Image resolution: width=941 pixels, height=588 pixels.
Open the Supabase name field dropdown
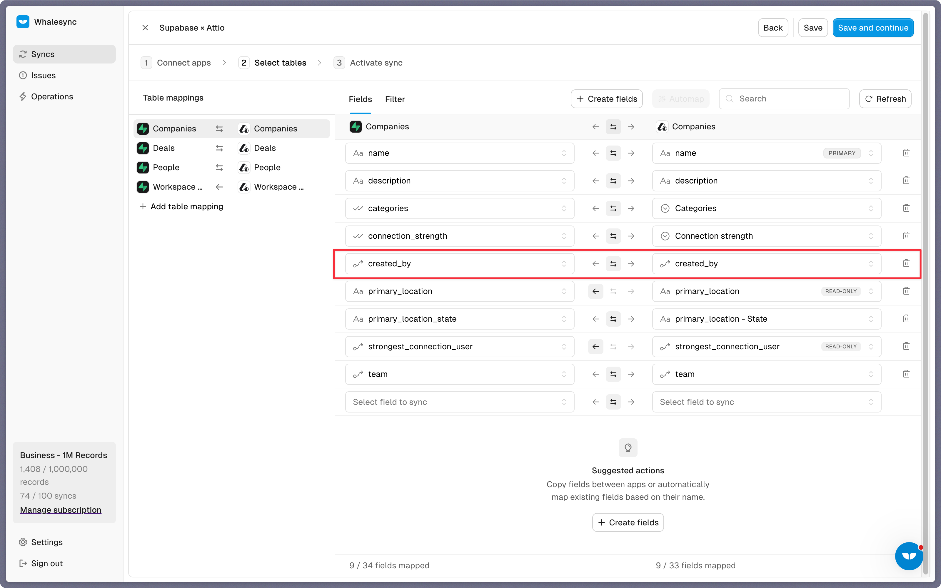[460, 153]
